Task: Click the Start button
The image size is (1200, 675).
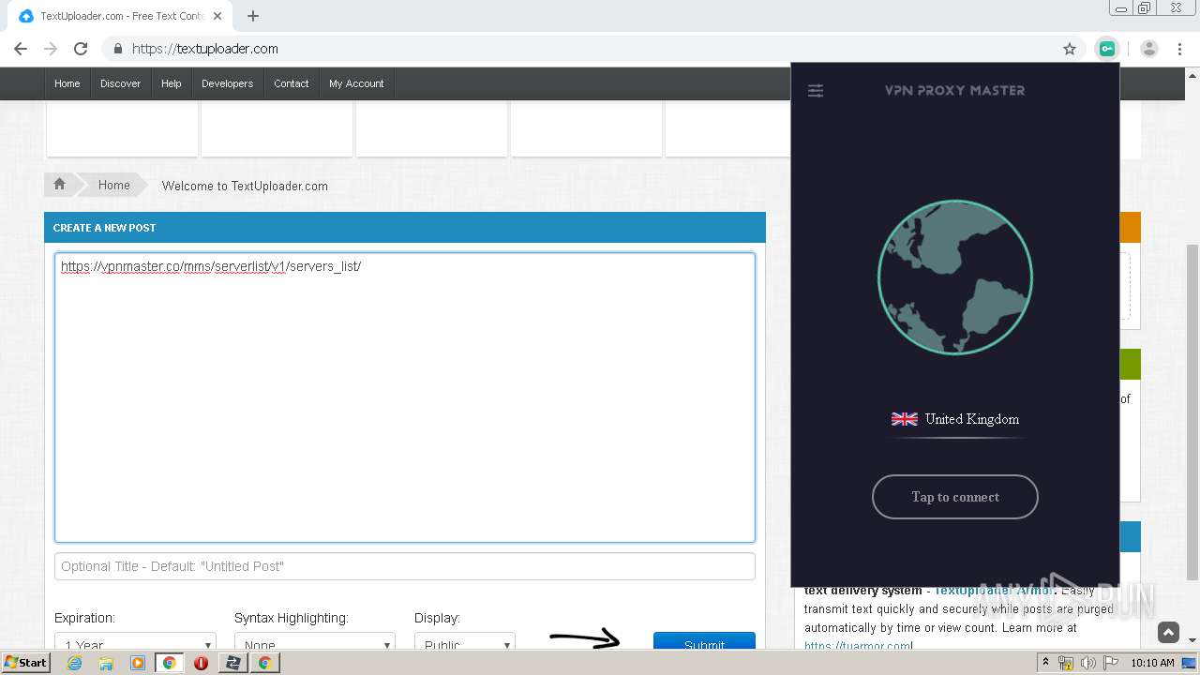Action: point(26,663)
